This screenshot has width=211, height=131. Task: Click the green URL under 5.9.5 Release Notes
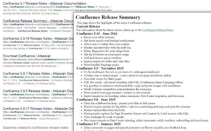[38, 94]
